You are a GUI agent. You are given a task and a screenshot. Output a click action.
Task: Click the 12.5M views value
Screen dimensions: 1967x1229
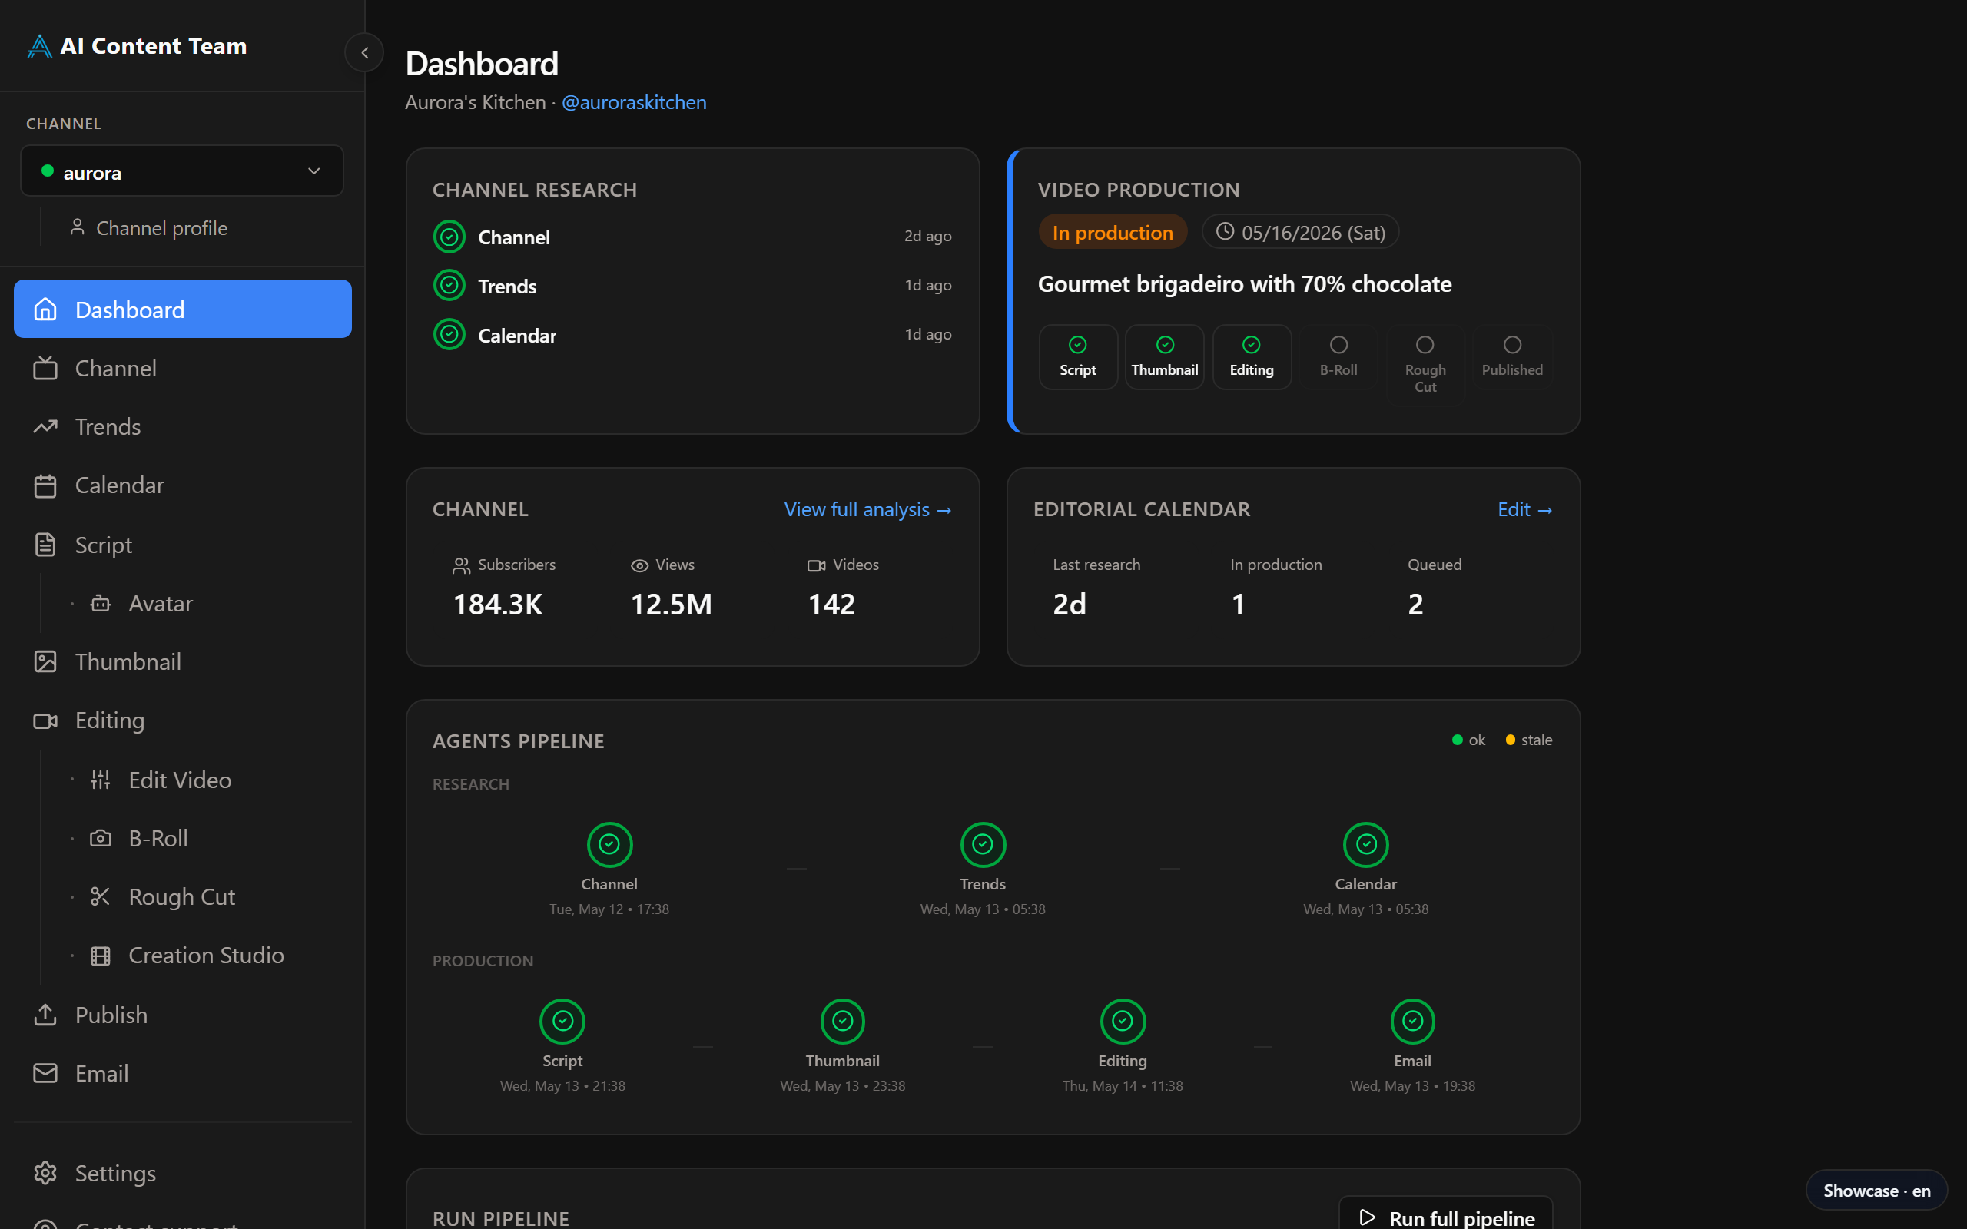coord(672,604)
